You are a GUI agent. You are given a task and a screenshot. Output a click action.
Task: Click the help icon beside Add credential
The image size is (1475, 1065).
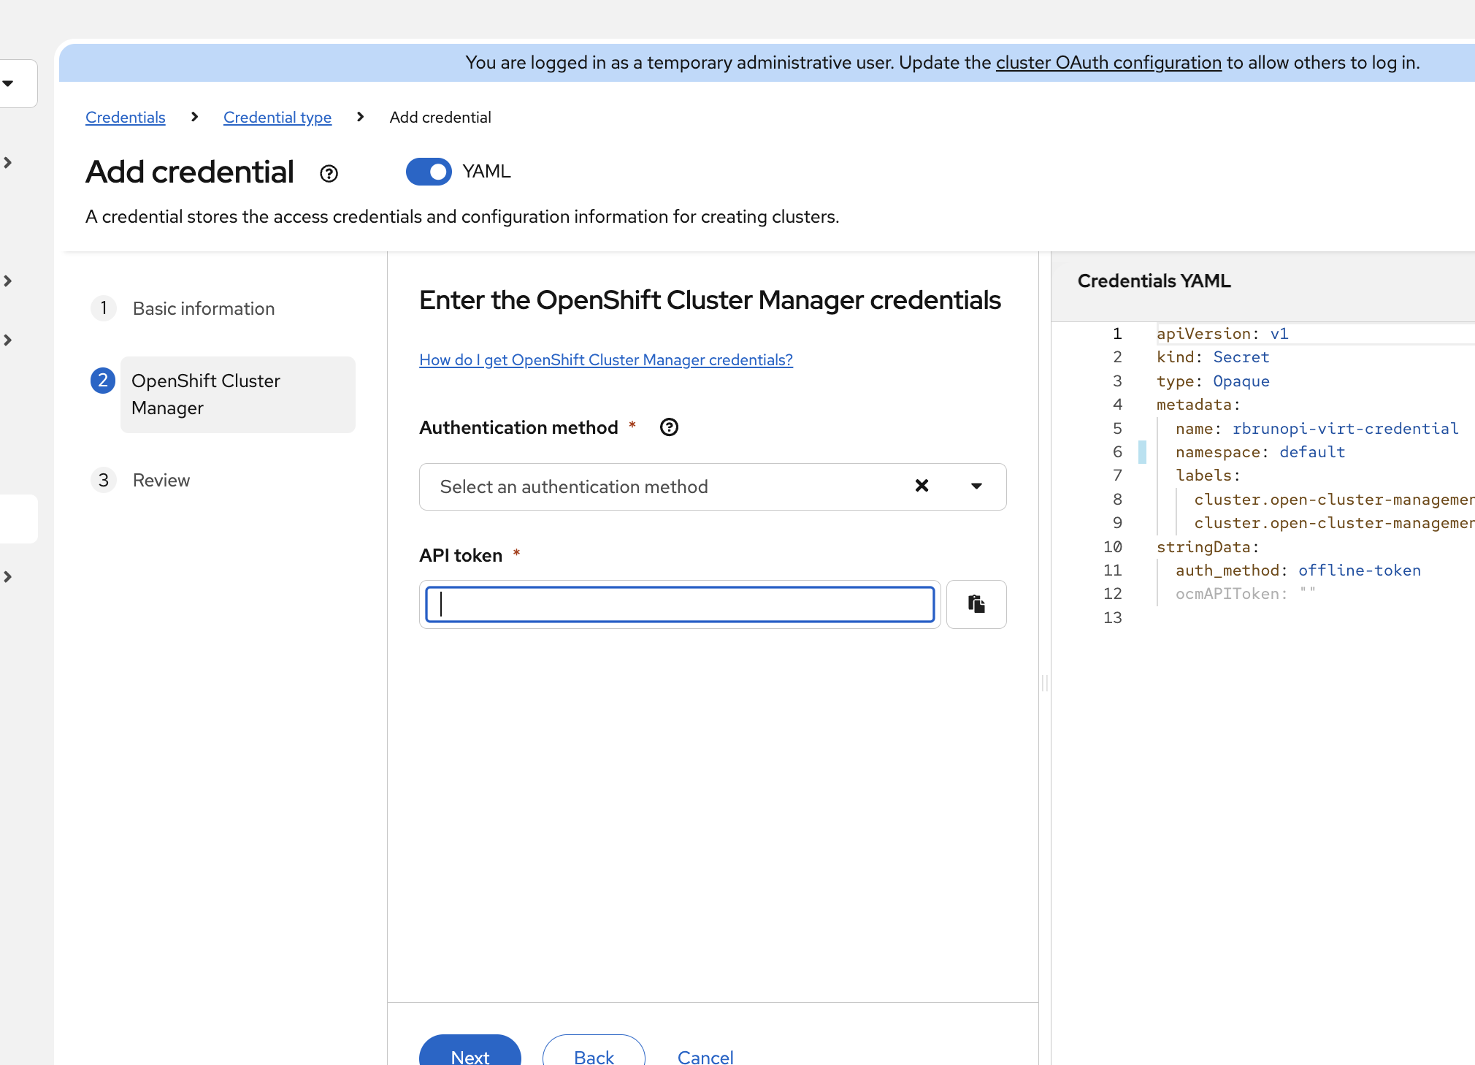point(329,173)
